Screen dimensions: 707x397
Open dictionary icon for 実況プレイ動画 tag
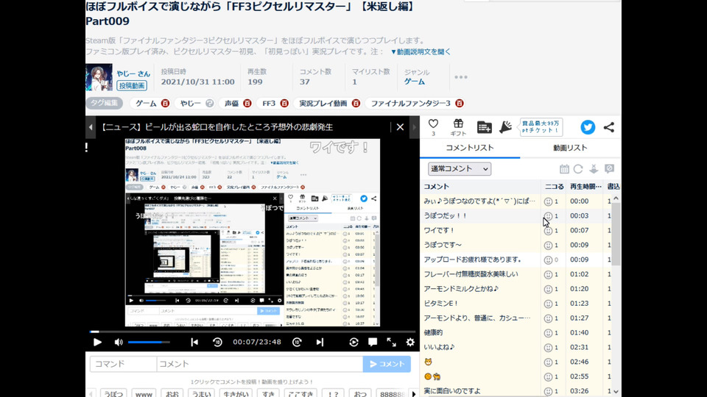(356, 103)
